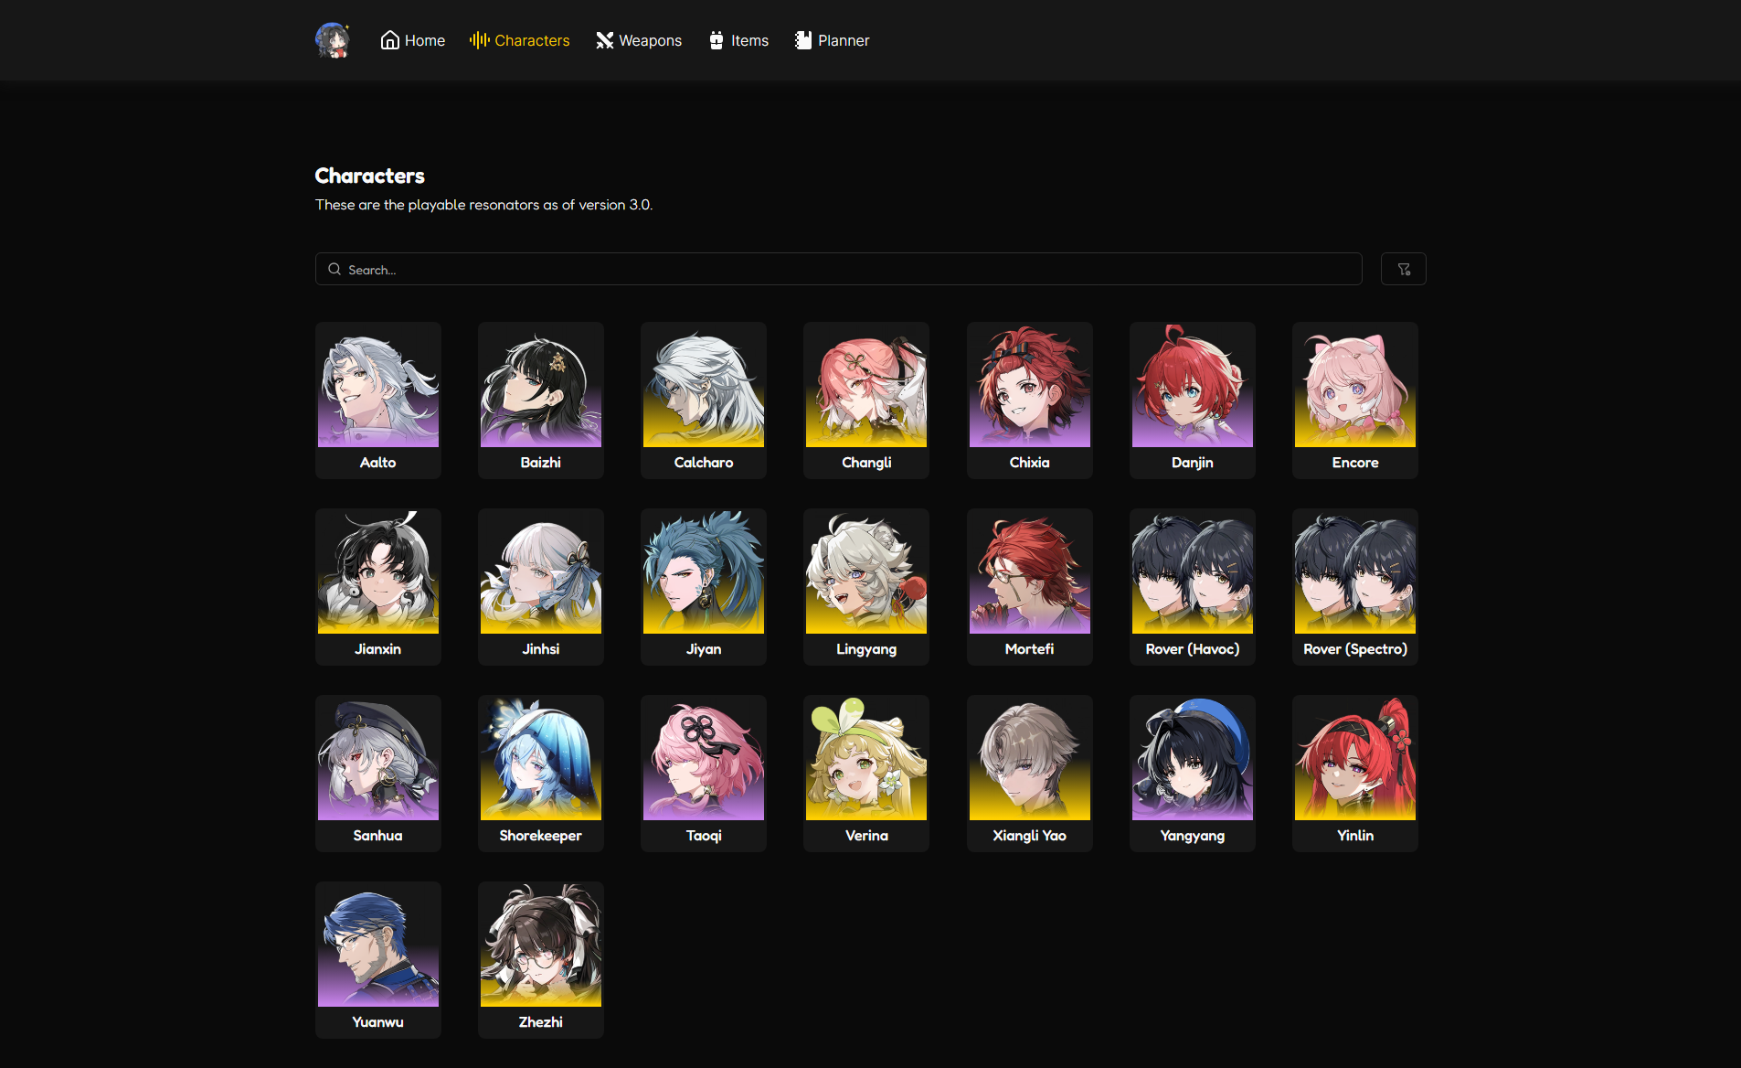
Task: Open Yangyang character card
Action: 1193,774
